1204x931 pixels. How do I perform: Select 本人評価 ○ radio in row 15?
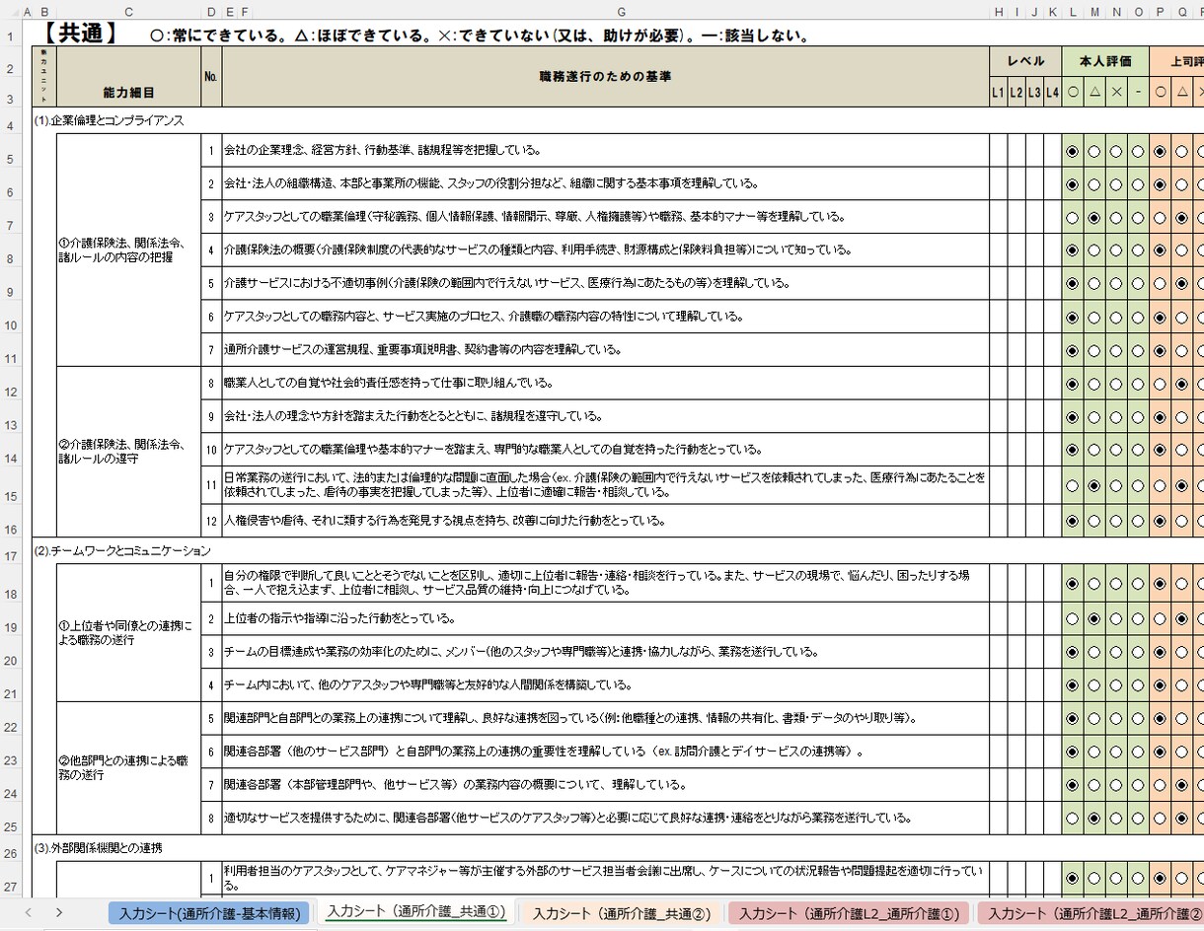[x=1073, y=486]
